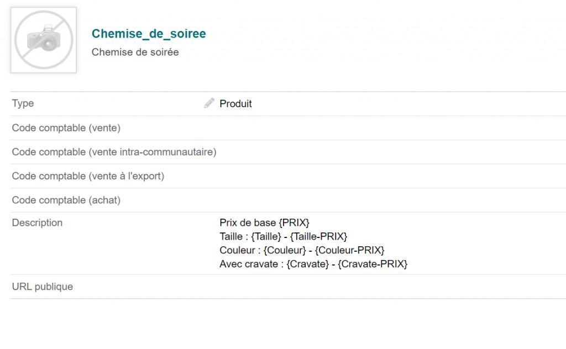566x349 pixels.
Task: Click the {Taille-PRIX} placeholder token
Action: click(318, 237)
